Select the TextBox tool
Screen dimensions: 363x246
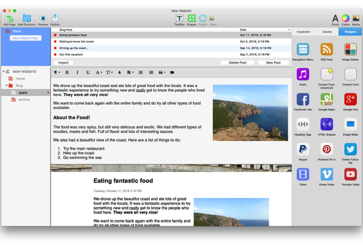pyautogui.click(x=179, y=19)
